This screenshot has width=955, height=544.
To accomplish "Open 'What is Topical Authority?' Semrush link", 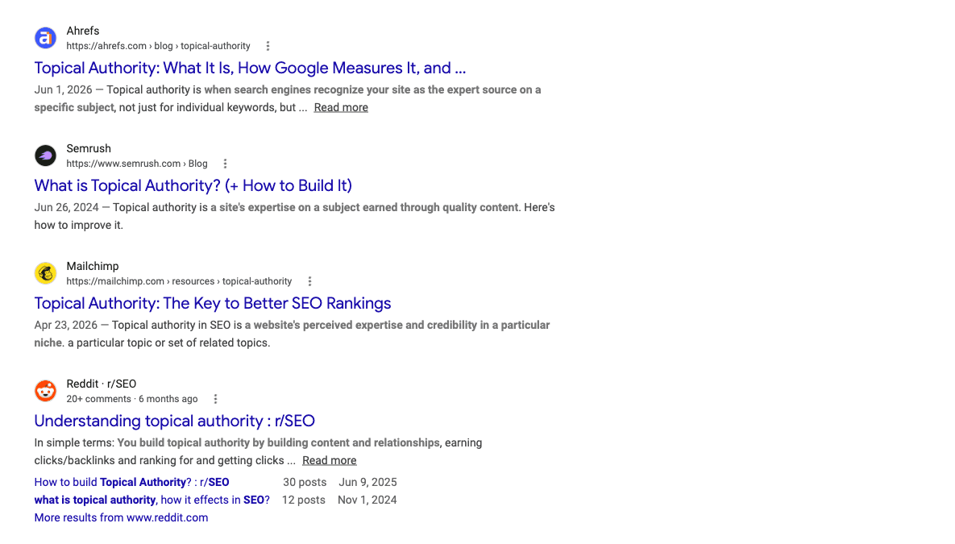I will pos(193,185).
